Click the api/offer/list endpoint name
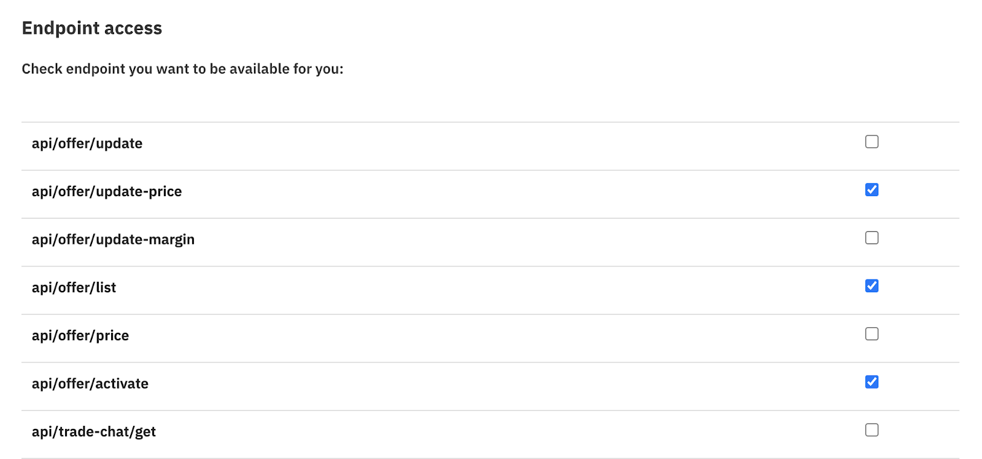This screenshot has width=982, height=459. 74,287
